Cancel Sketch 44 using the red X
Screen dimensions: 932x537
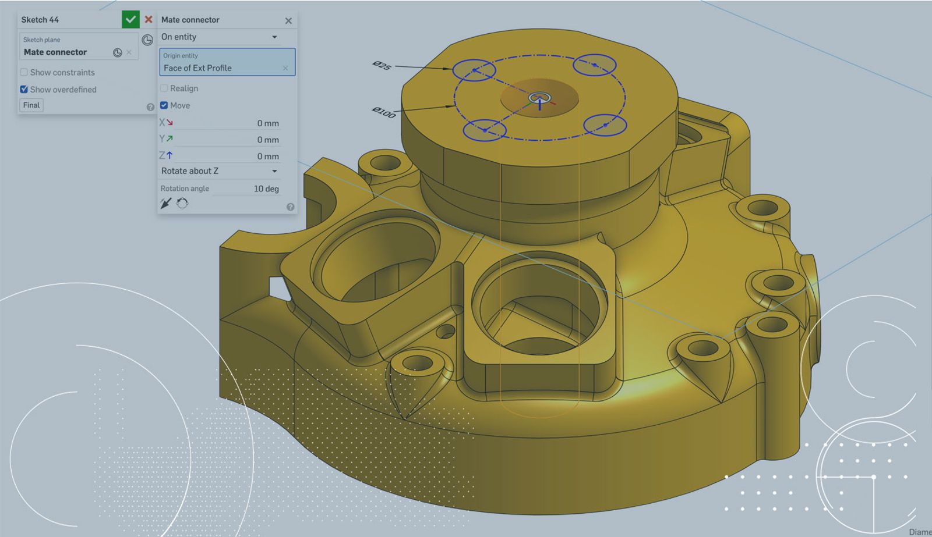149,19
